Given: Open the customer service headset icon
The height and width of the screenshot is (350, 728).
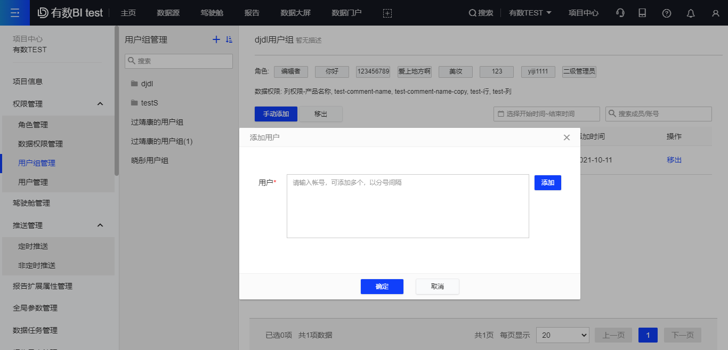Looking at the screenshot, I should pos(620,12).
